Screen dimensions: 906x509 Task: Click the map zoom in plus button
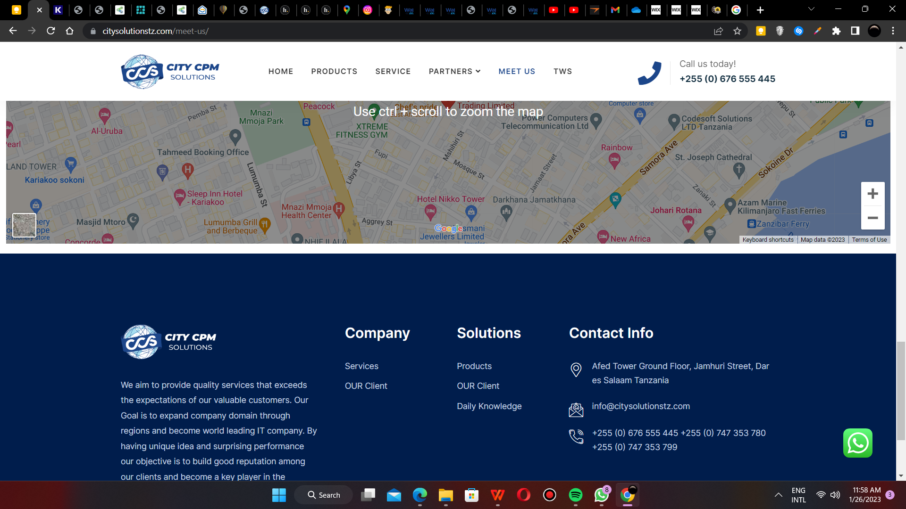pos(872,194)
